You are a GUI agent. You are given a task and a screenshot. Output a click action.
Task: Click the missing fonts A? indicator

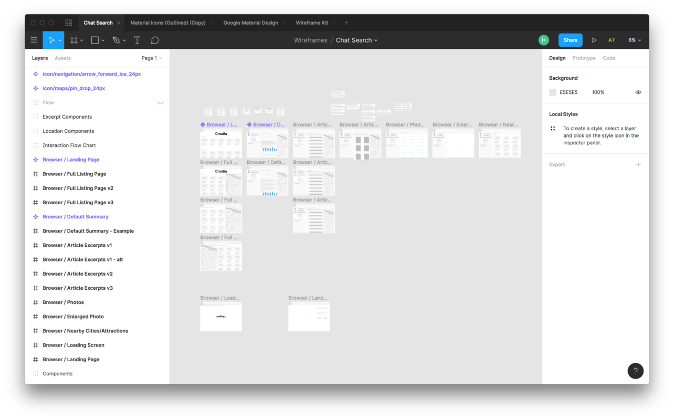[x=611, y=40]
